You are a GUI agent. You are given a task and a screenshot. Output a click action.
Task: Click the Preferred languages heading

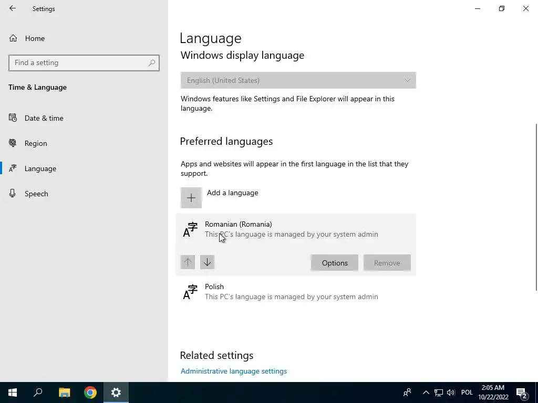click(x=226, y=141)
